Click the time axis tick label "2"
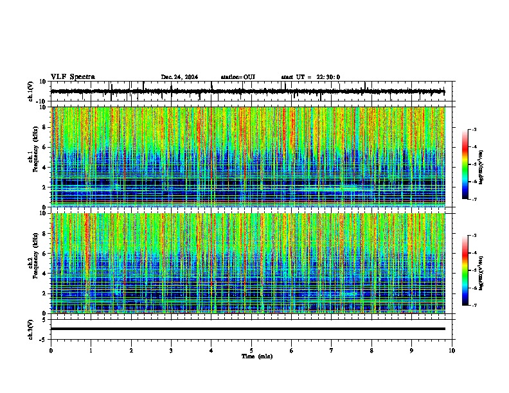 (131, 351)
